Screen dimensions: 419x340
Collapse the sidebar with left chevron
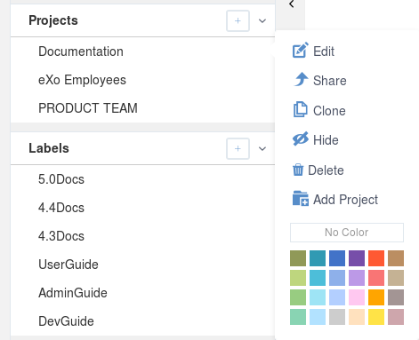click(292, 4)
